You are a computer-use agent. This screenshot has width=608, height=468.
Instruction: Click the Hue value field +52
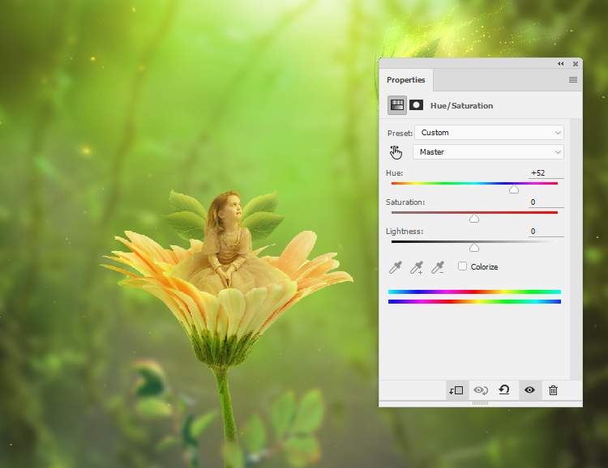tap(546, 173)
